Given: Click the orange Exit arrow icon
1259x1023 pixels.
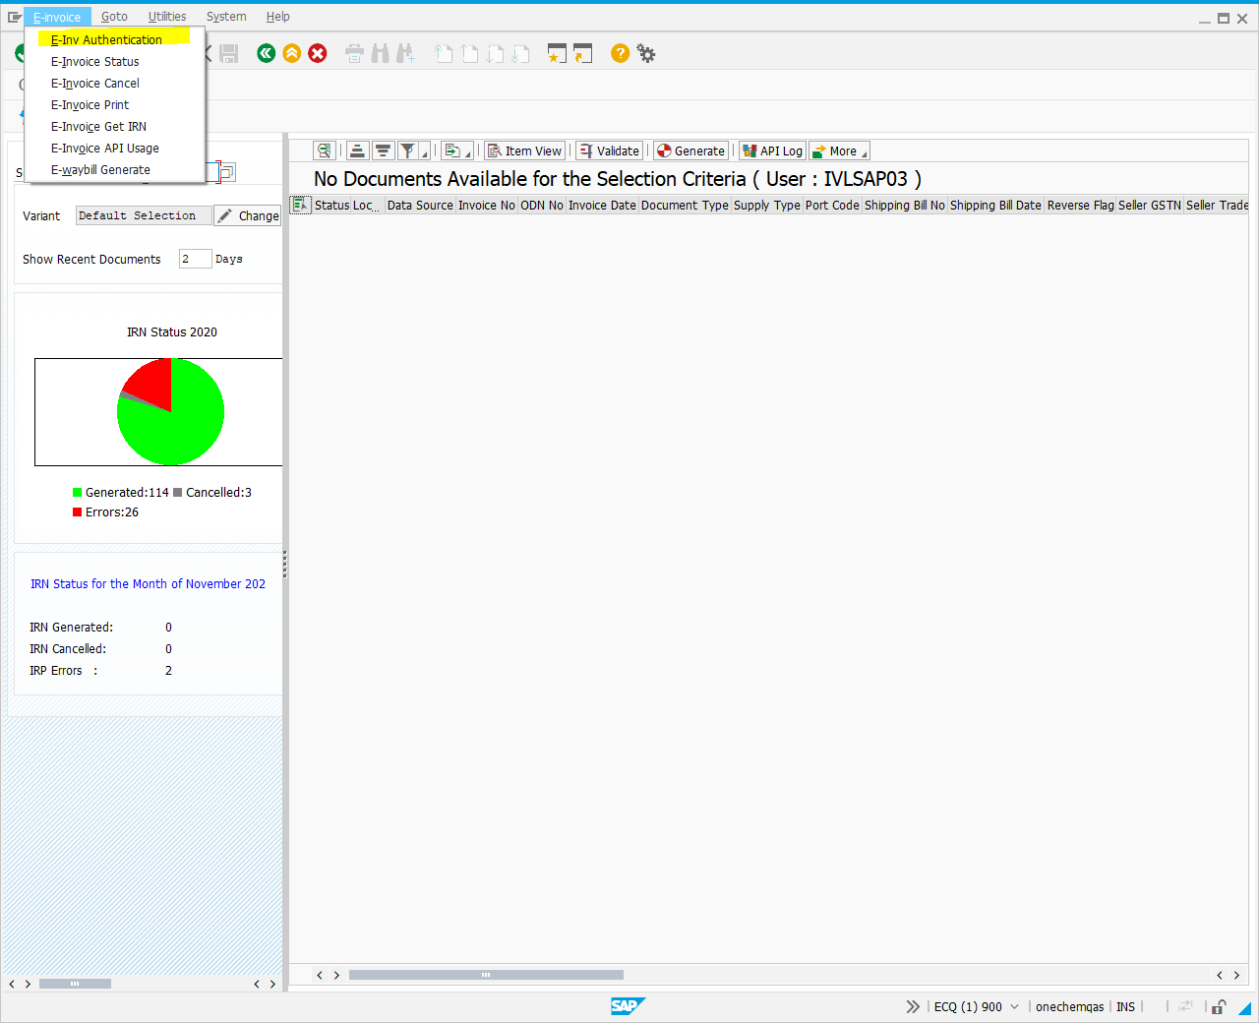Looking at the screenshot, I should (292, 53).
